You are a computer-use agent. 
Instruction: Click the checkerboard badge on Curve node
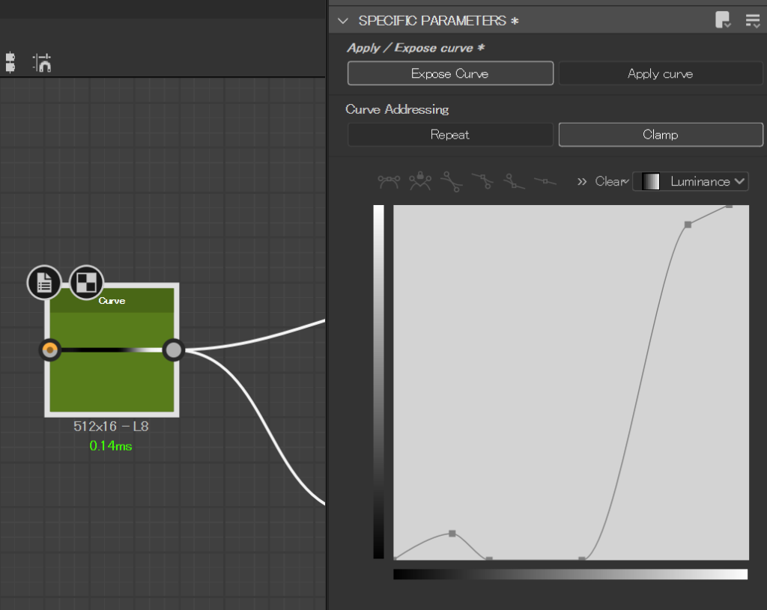[86, 282]
